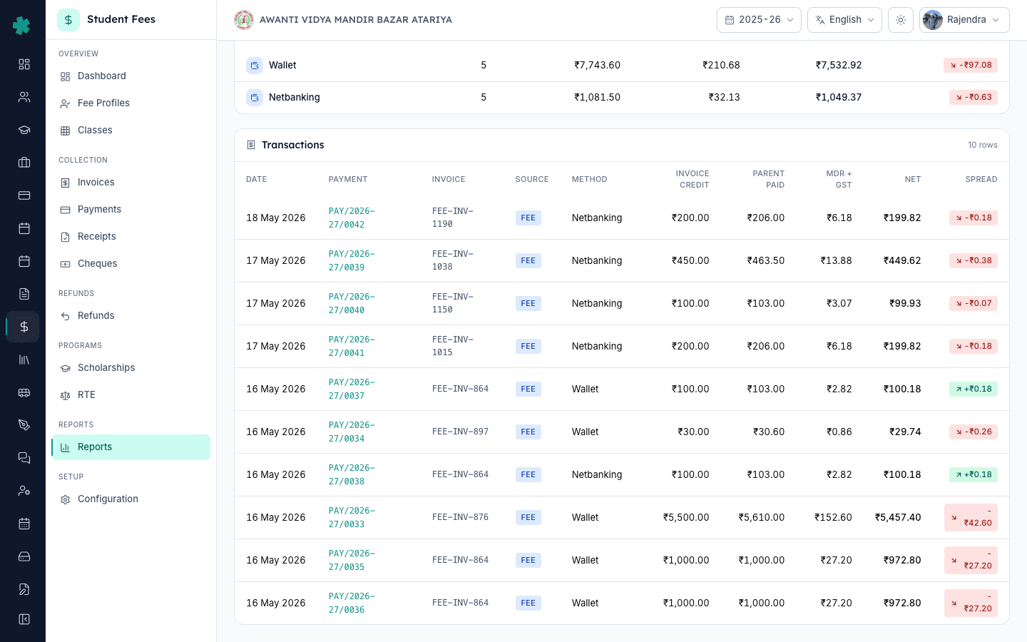Image resolution: width=1027 pixels, height=642 pixels.
Task: Open Receipts in the sidebar
Action: (x=131, y=237)
